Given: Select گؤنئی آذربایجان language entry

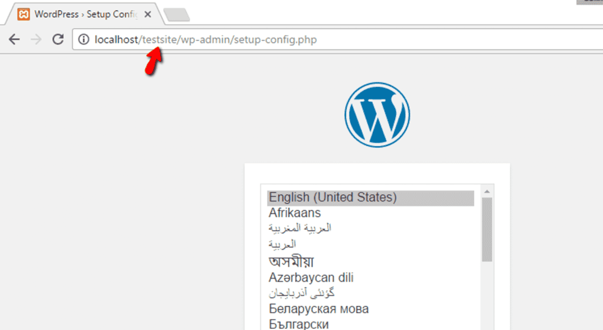Looking at the screenshot, I should tap(301, 293).
